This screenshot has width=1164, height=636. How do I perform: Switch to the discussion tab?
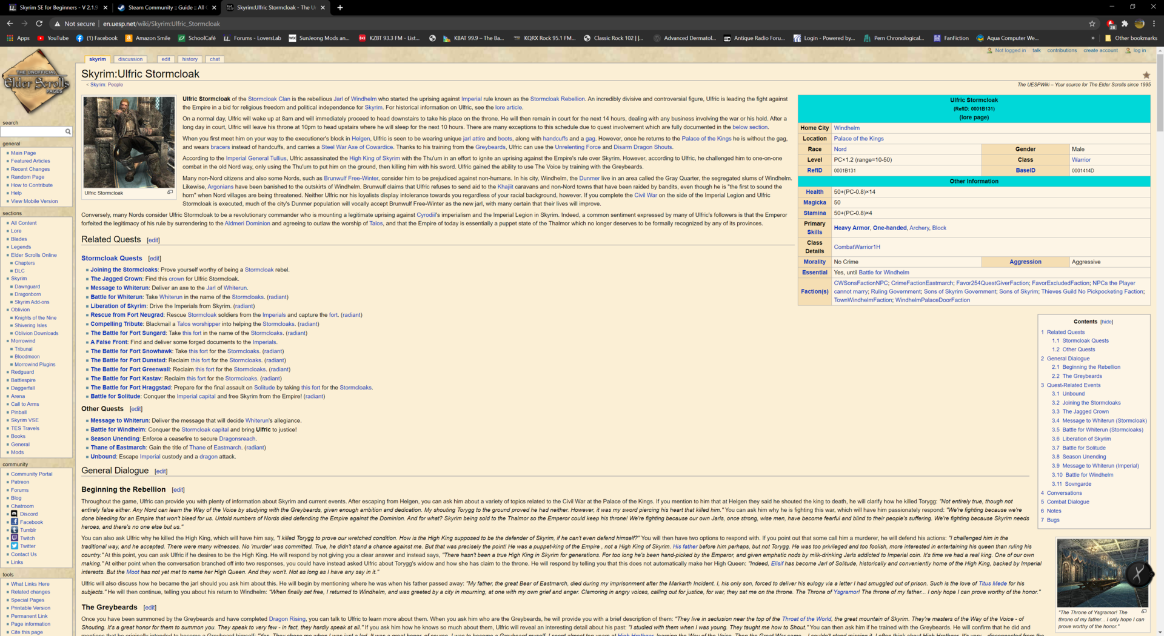pos(130,59)
